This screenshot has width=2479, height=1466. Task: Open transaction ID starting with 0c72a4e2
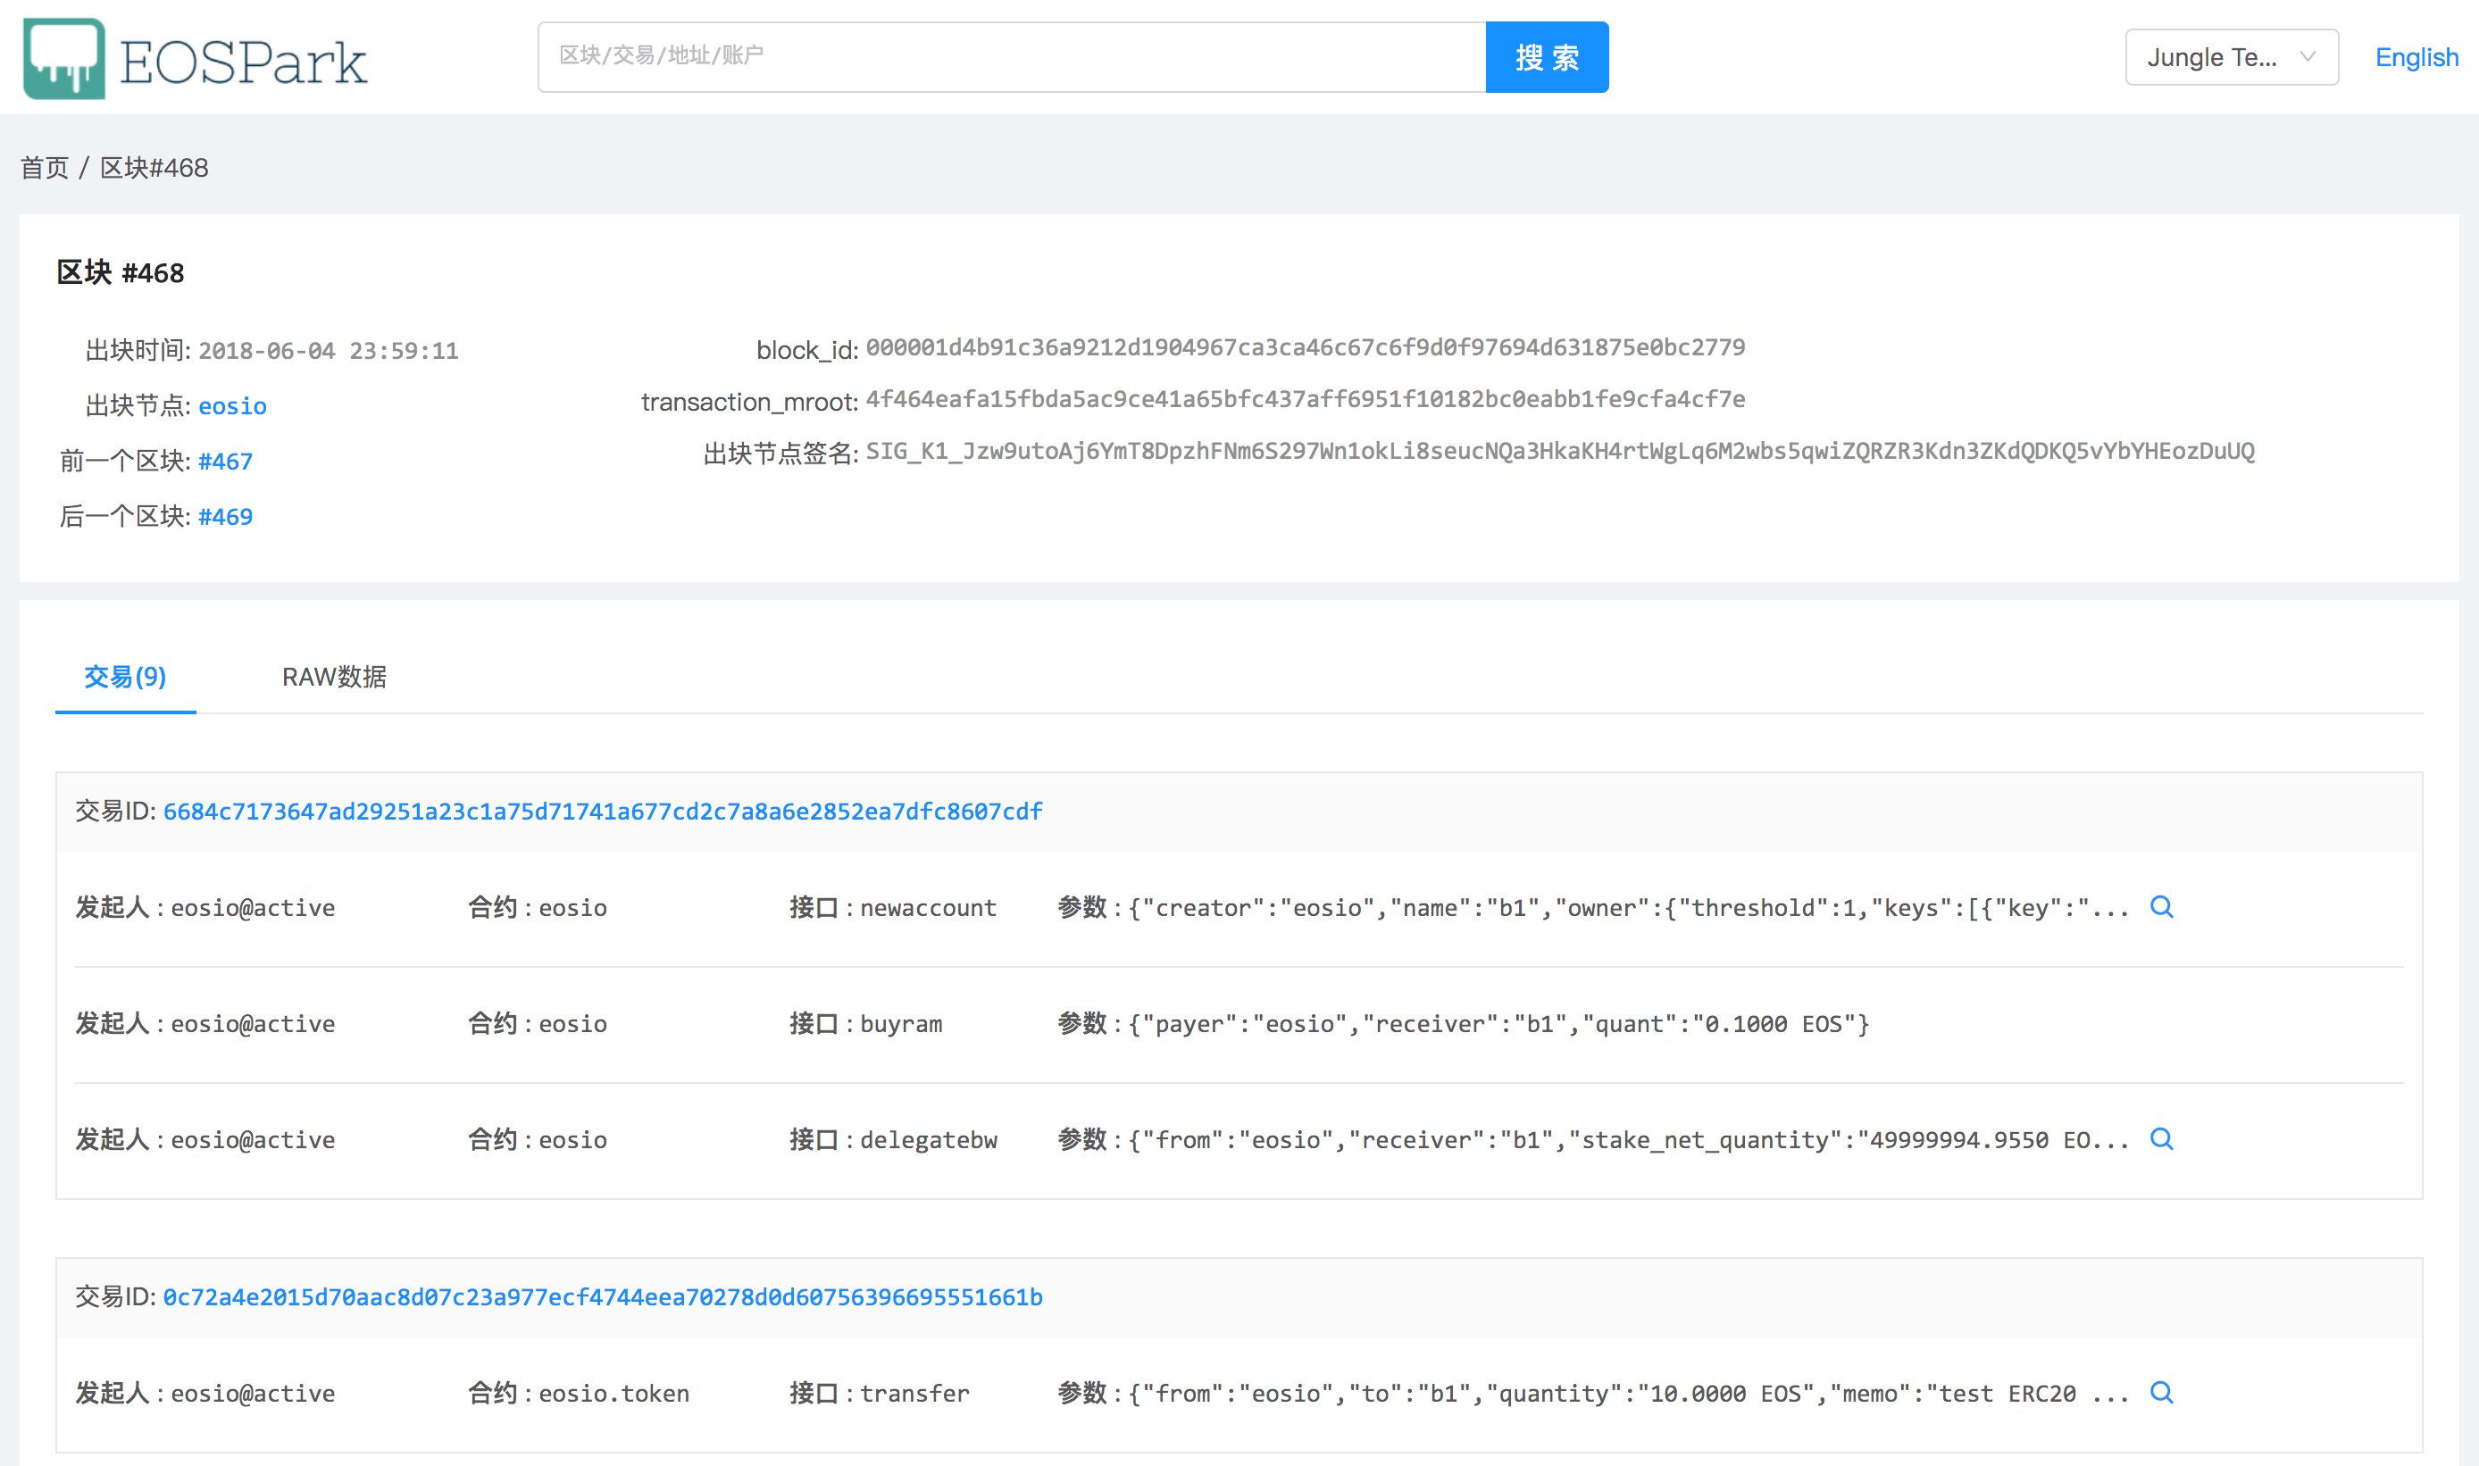coord(603,1297)
